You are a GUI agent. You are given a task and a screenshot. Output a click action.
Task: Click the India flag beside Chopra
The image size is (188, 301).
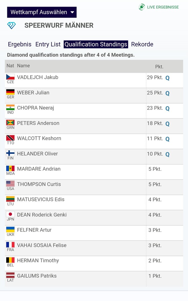coord(11,108)
